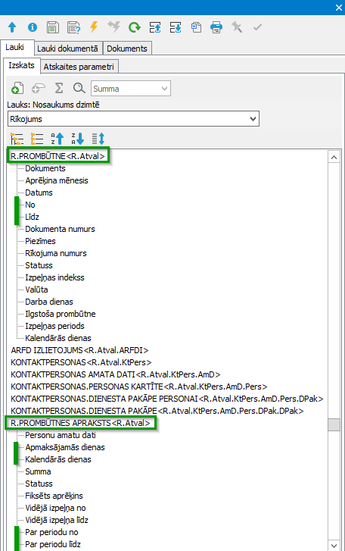Sort ascending with A-Z arrow icon
The width and height of the screenshot is (345, 551).
coord(57,139)
